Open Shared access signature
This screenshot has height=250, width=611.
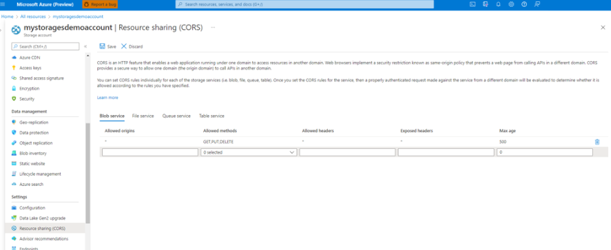click(41, 78)
